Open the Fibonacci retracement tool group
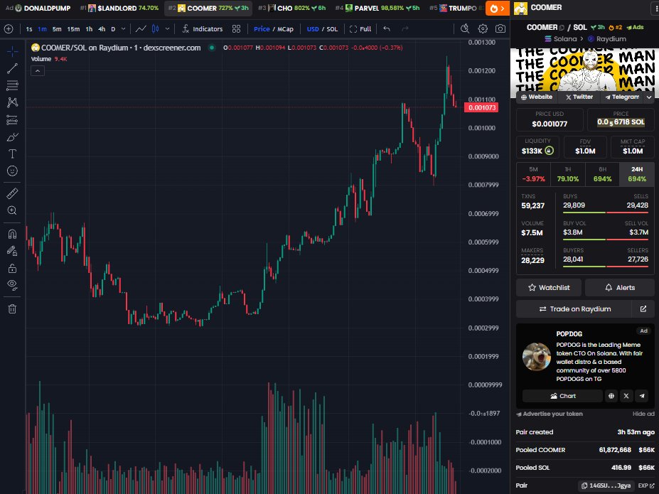This screenshot has height=494, width=659. click(12, 85)
